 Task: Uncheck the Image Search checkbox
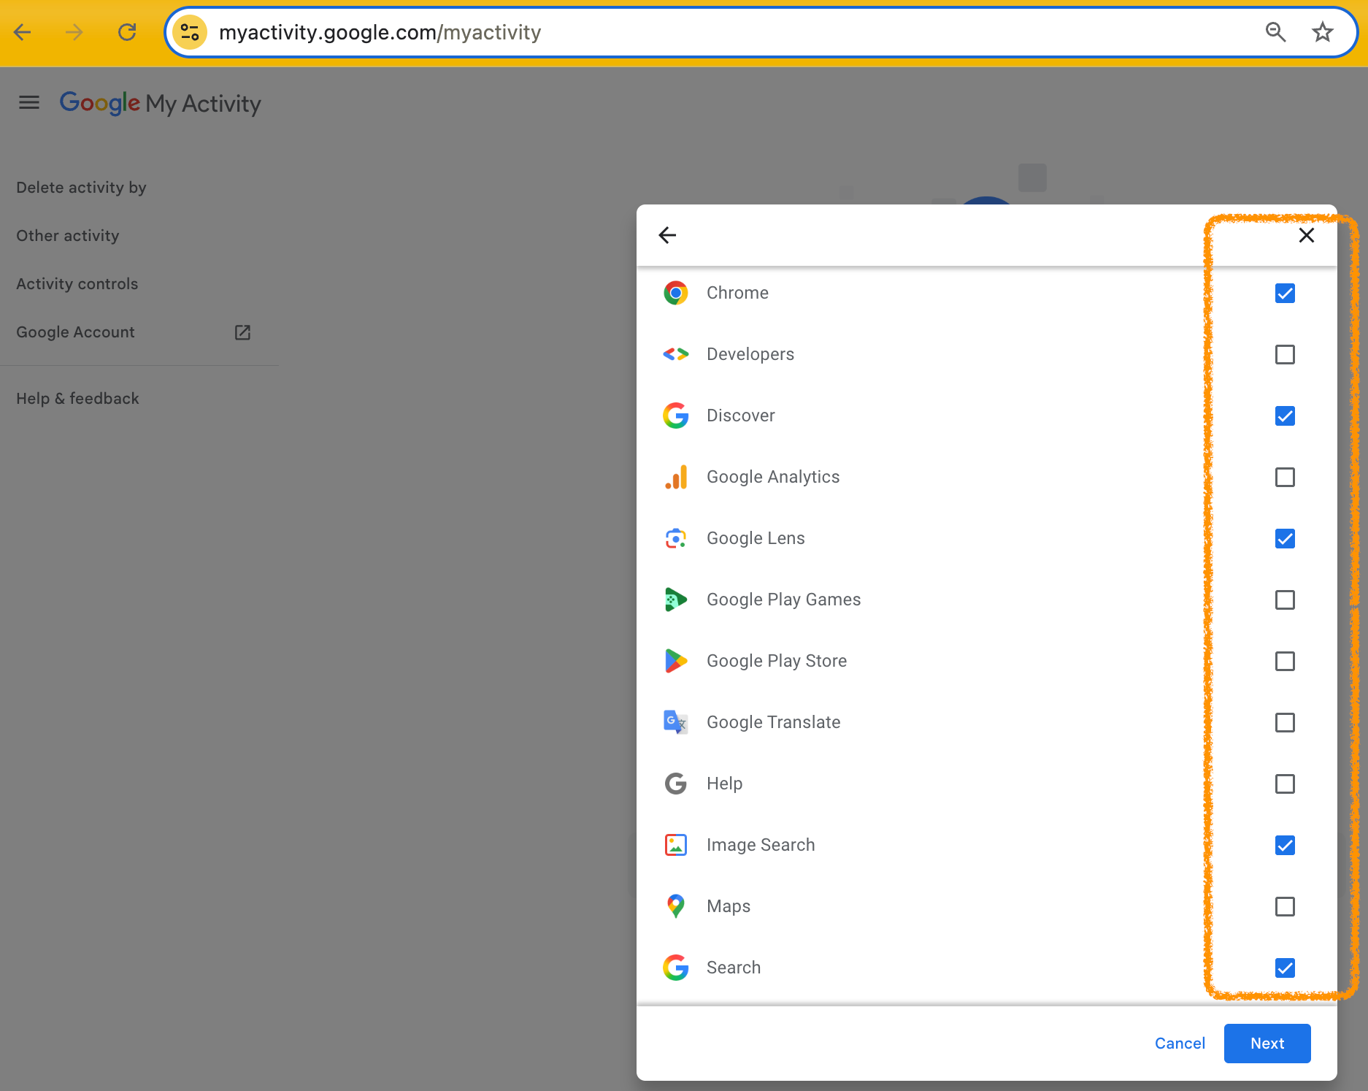1285,845
